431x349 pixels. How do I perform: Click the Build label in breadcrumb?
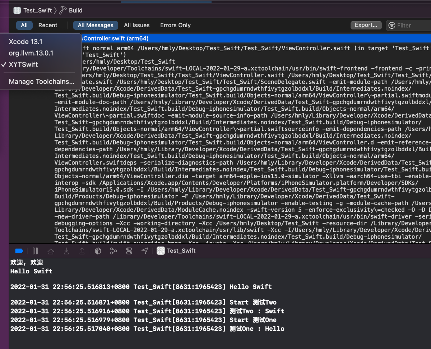76,10
